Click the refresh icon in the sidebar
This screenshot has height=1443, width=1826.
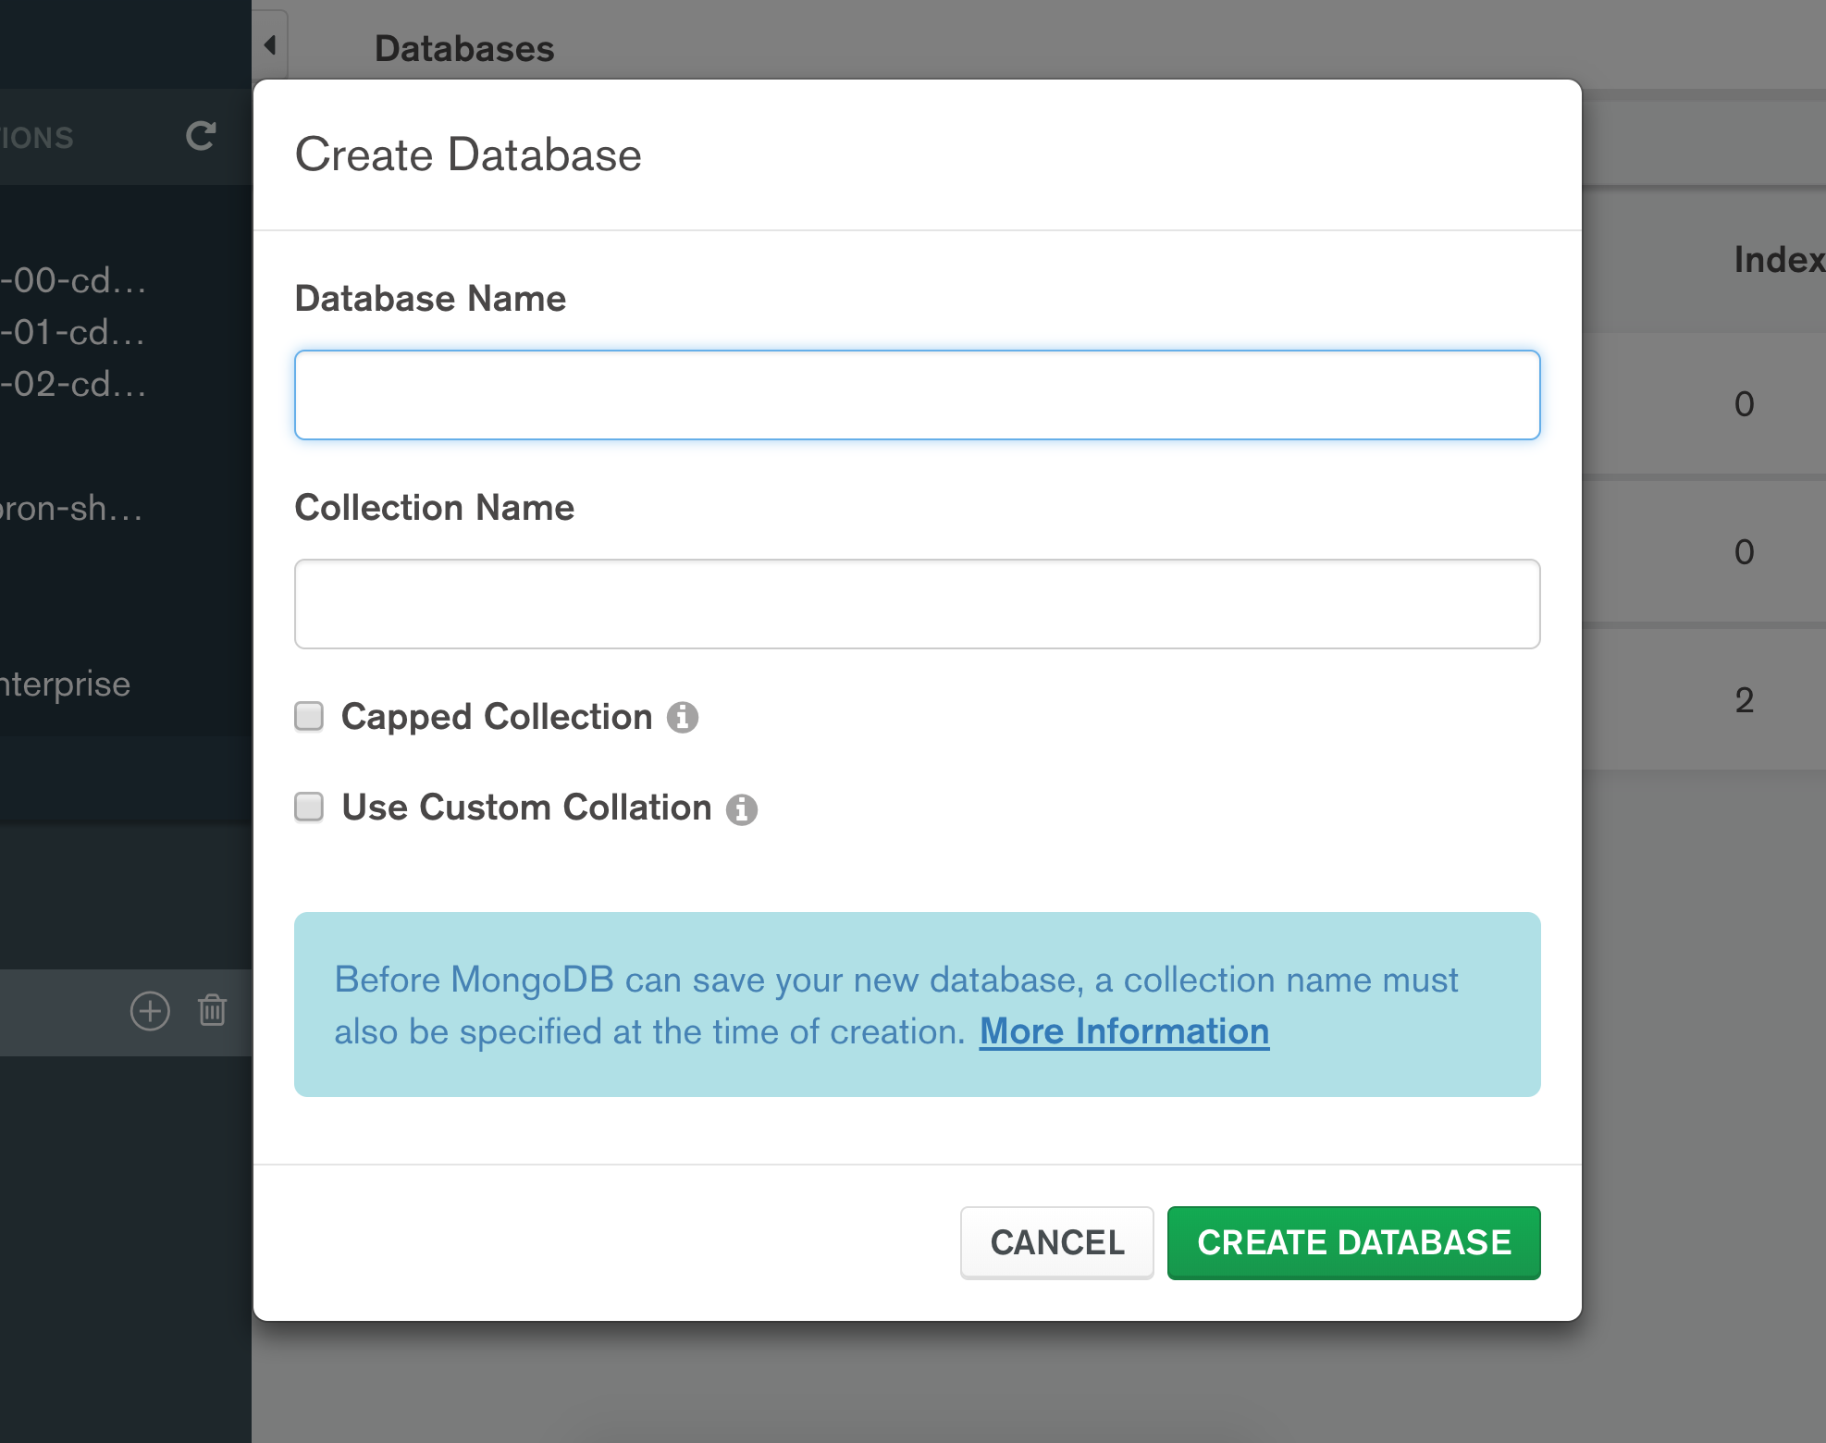[200, 136]
